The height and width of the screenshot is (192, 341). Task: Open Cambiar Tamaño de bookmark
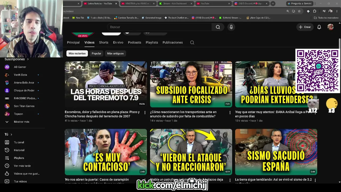127,18
